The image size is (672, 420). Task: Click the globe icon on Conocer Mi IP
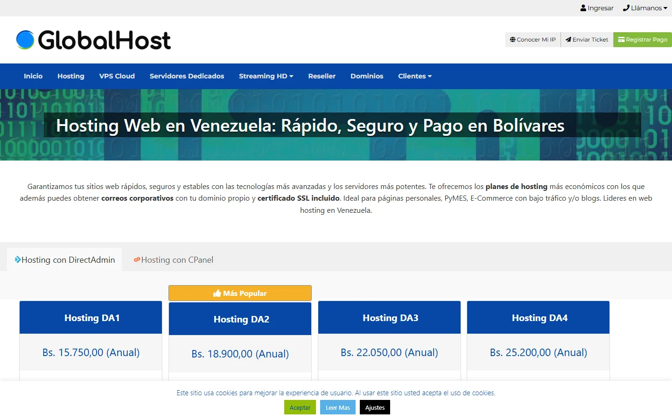coord(513,40)
